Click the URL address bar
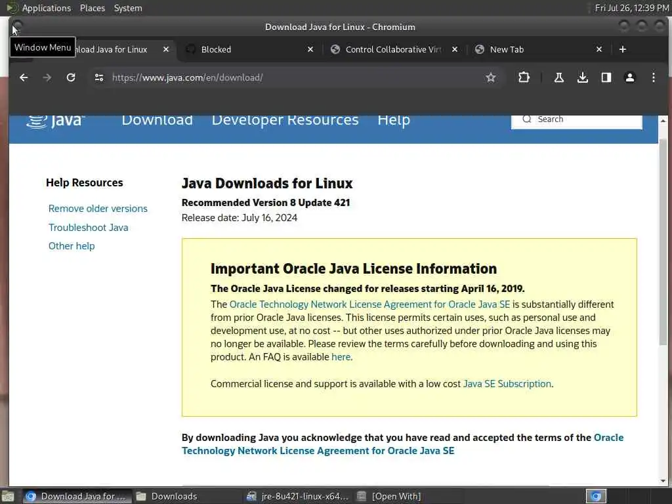 click(x=296, y=77)
